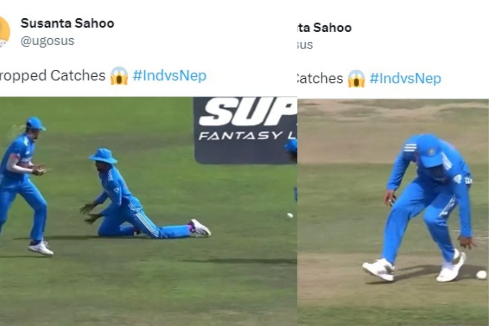Screen dimensions: 489x326
Task: Click kneeling fielder's white shoe
Action: click(200, 228)
